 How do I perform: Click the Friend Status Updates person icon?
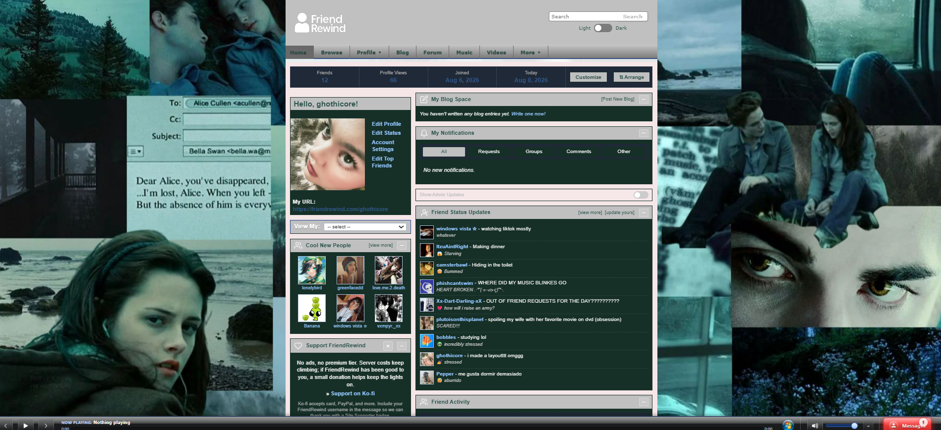point(424,213)
